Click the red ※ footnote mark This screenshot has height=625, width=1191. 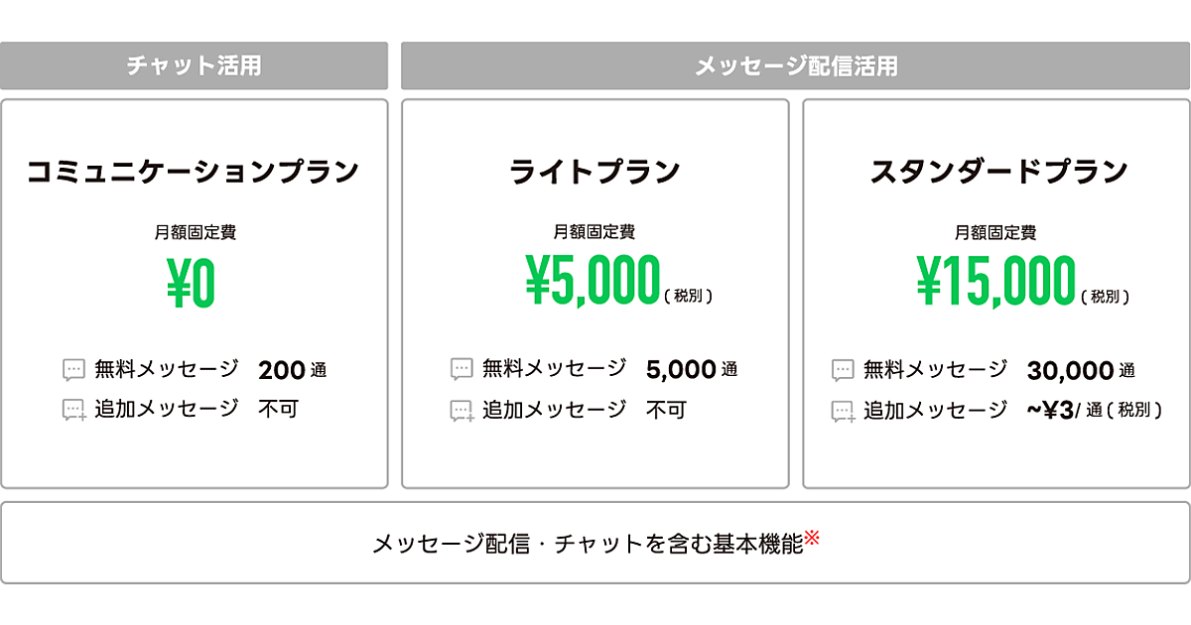[x=812, y=539]
